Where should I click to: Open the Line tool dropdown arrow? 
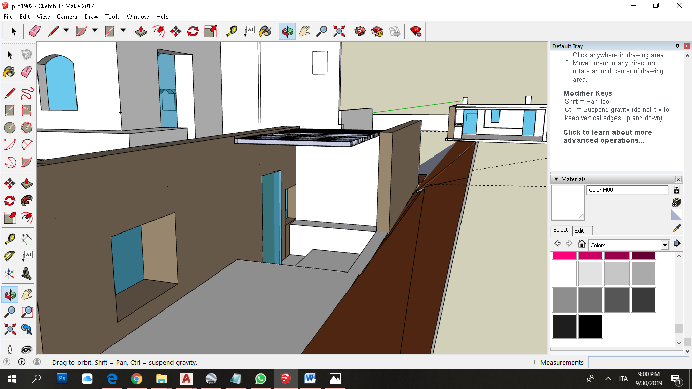[66, 31]
